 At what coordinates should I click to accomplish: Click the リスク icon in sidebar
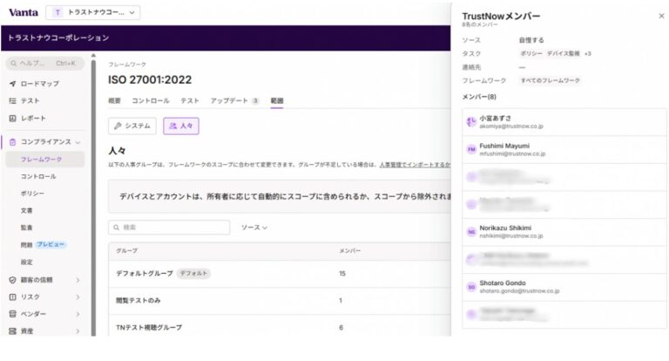pyautogui.click(x=13, y=297)
